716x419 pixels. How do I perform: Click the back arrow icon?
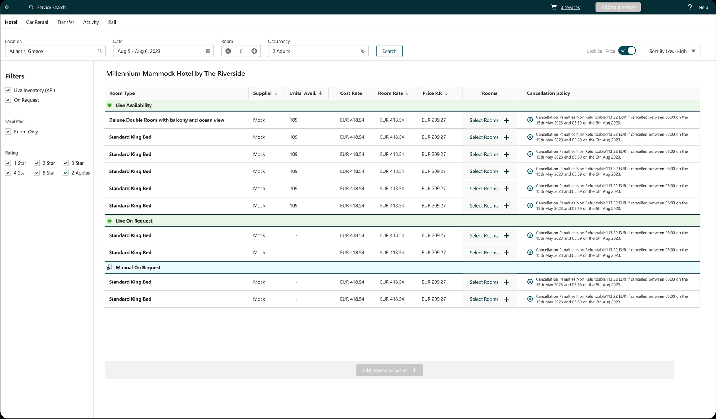7,7
